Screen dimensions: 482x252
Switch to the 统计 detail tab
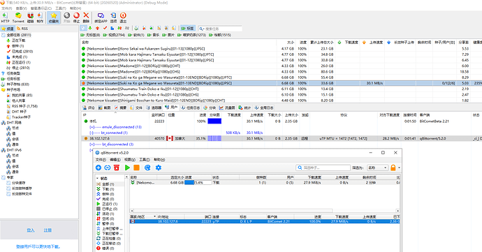pos(244,108)
